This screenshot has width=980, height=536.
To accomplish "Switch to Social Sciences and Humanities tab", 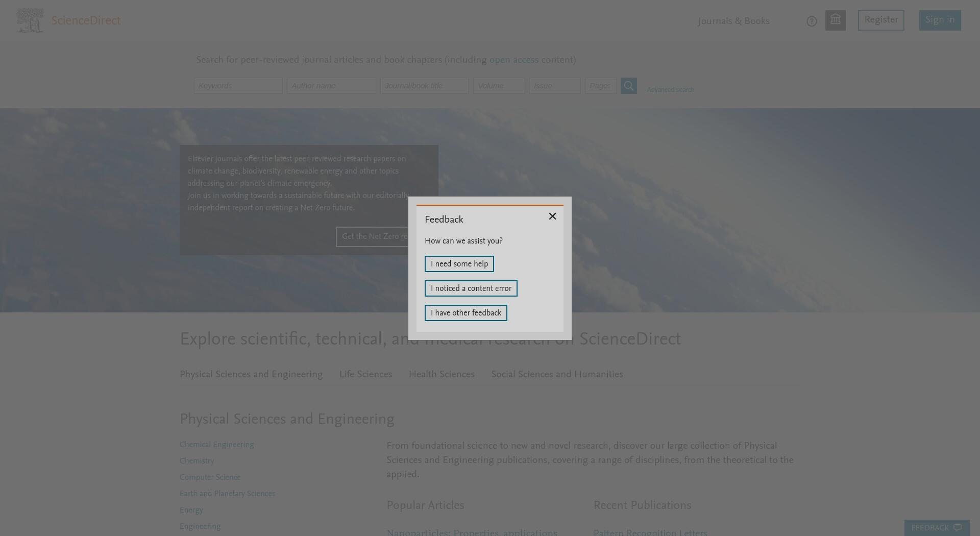I will (557, 375).
